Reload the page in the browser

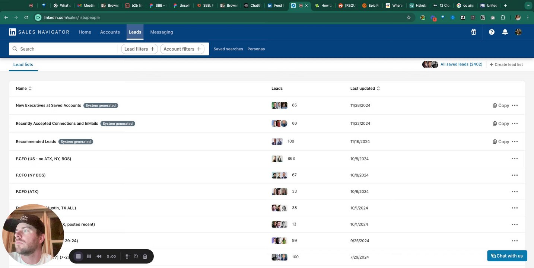26,17
